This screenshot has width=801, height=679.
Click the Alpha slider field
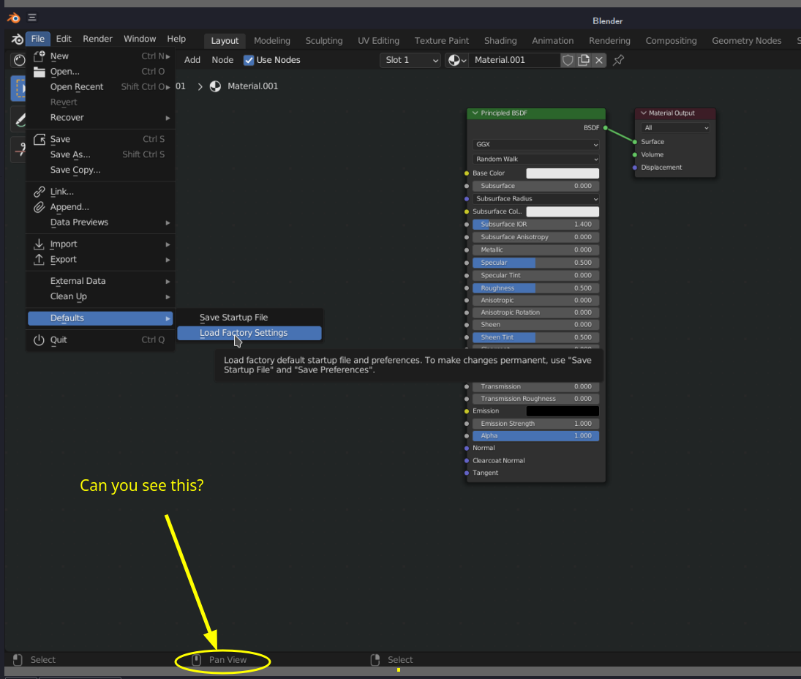coord(535,436)
